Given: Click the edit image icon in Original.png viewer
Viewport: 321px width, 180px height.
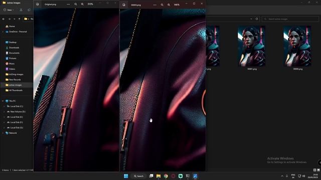Looking at the screenshot, I should [37, 4].
